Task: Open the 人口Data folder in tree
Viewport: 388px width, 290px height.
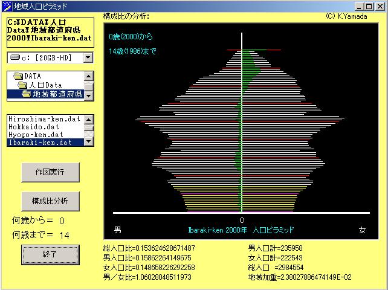Action: click(45, 85)
